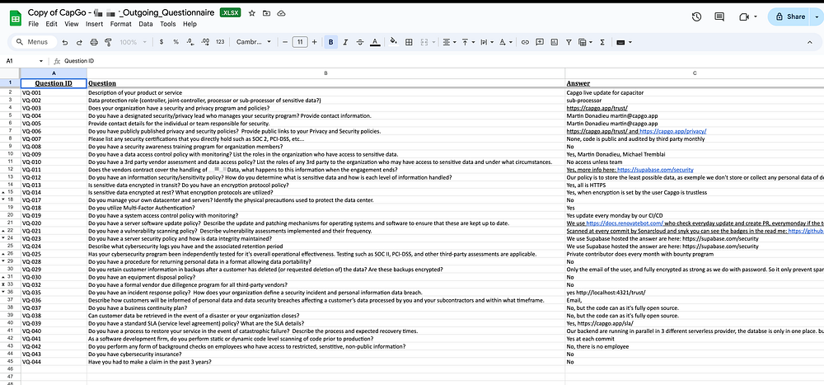This screenshot has height=385, width=824.
Task: Insert a chart
Action: [554, 42]
